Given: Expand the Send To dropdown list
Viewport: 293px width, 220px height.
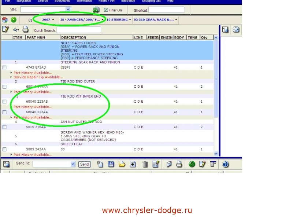Looking at the screenshot, I should [73, 164].
